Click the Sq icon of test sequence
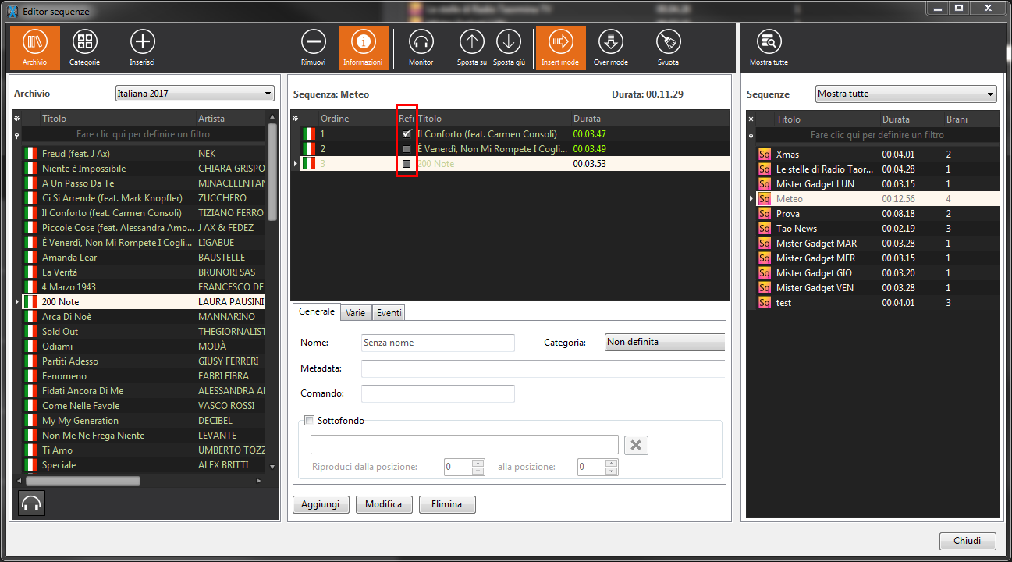The image size is (1012, 562). 765,303
